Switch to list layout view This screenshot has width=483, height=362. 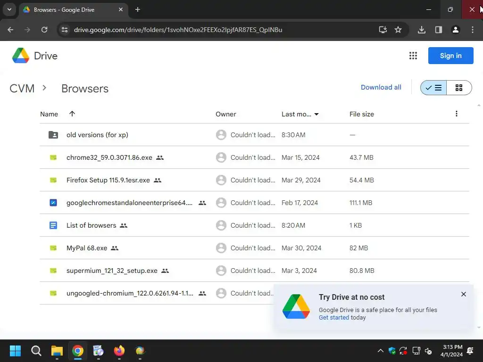(433, 88)
